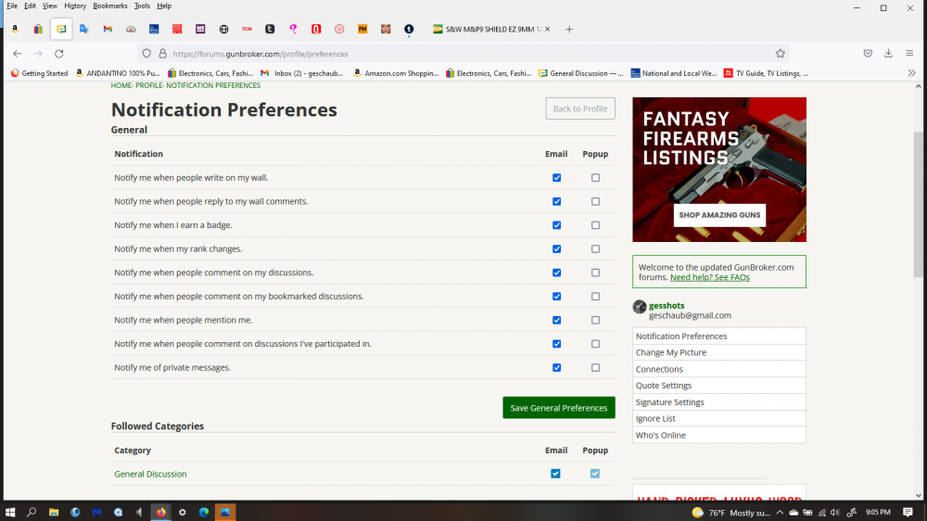
Task: Open the Bookmarks menu
Action: 110,6
